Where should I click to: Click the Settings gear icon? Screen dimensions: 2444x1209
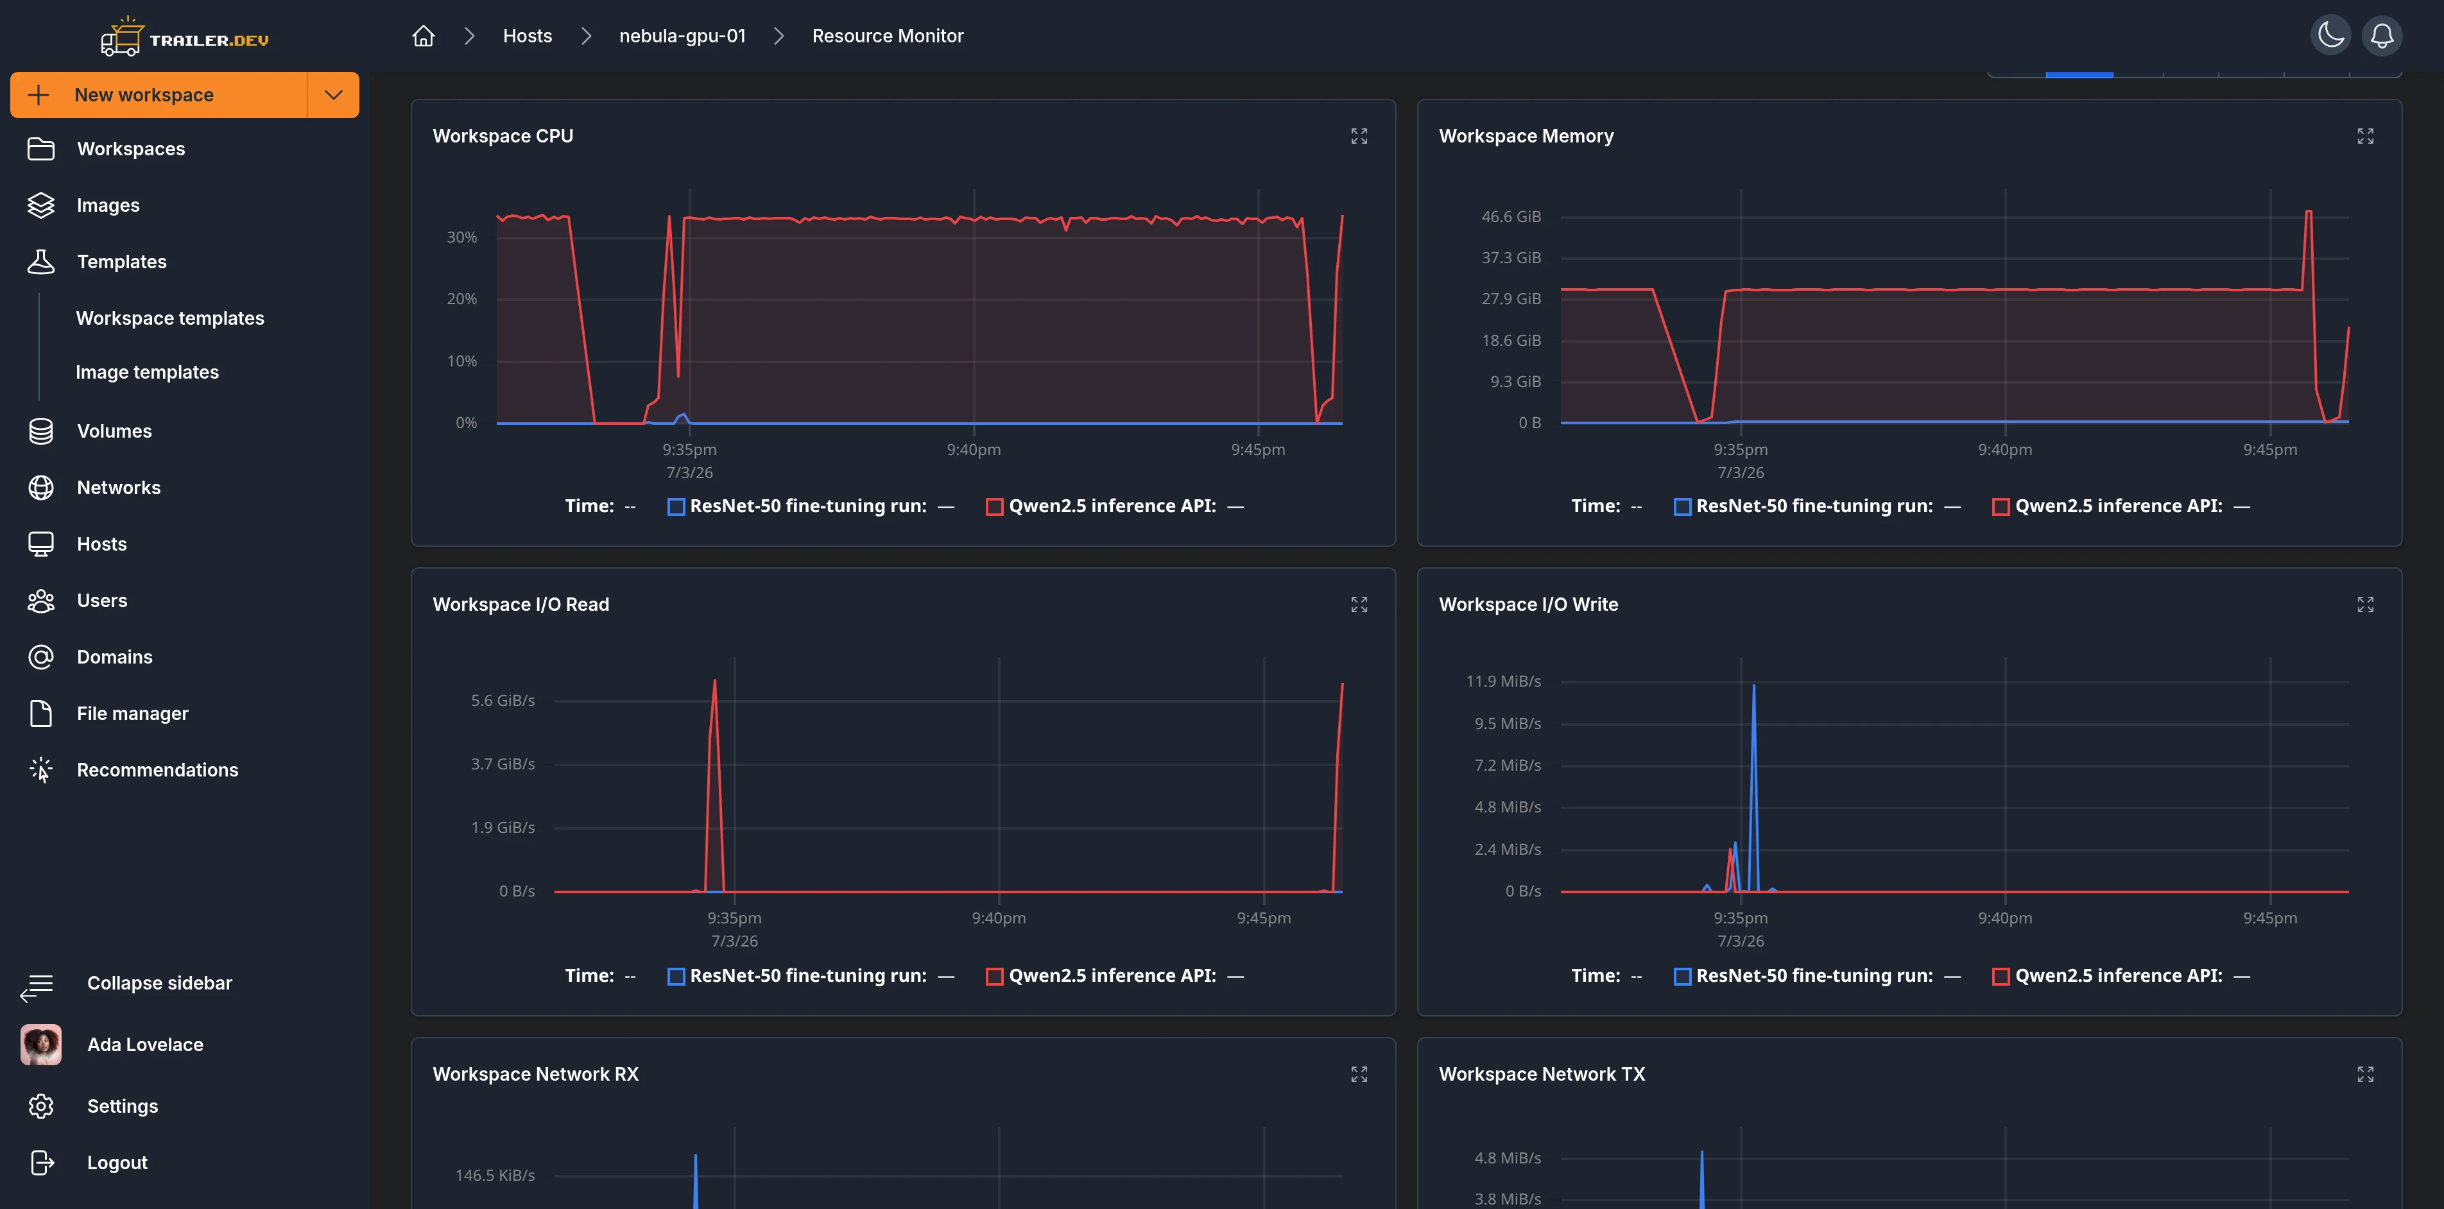(41, 1106)
